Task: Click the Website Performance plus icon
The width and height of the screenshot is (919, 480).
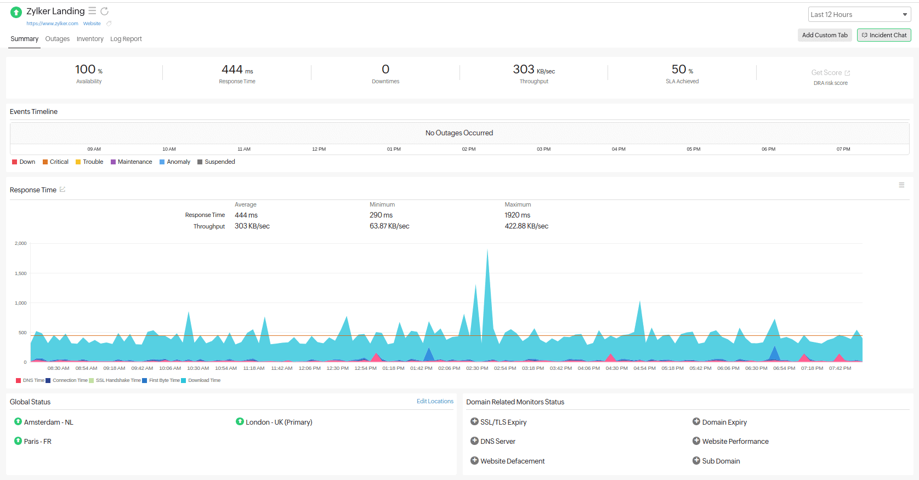Action: [696, 441]
